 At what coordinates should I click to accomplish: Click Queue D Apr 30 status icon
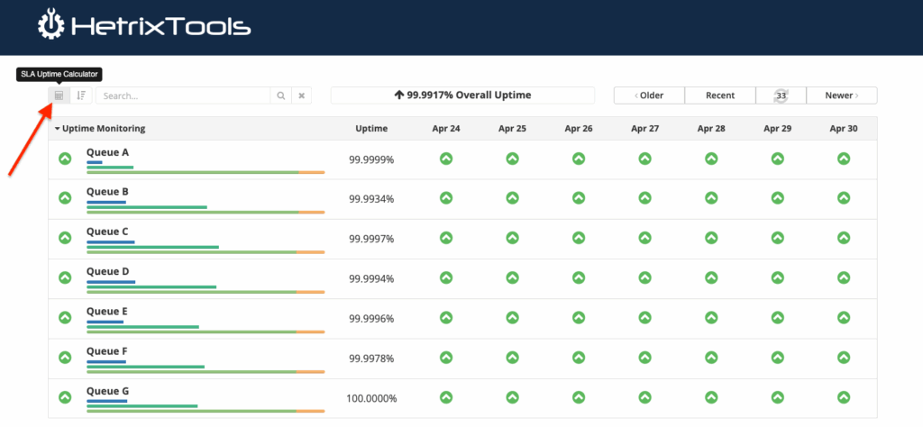844,277
